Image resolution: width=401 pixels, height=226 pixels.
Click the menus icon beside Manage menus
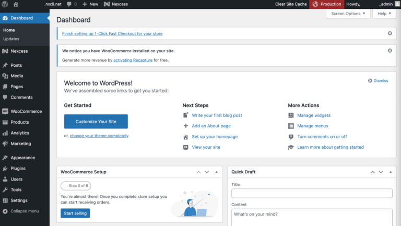[x=291, y=126]
